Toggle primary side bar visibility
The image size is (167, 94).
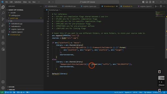tap(144, 2)
